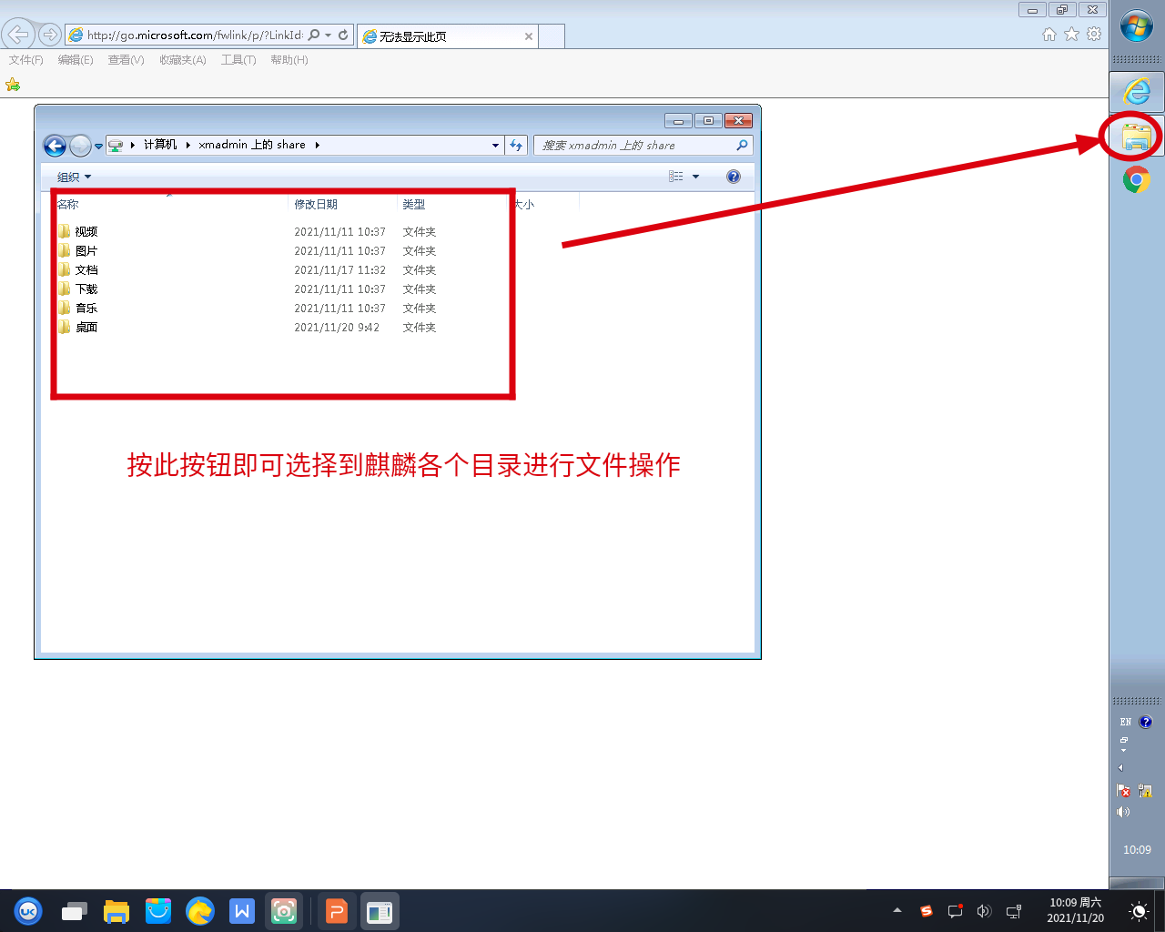Expand hidden tray icons arrow in bottom panel
1165x932 pixels.
coord(897,910)
